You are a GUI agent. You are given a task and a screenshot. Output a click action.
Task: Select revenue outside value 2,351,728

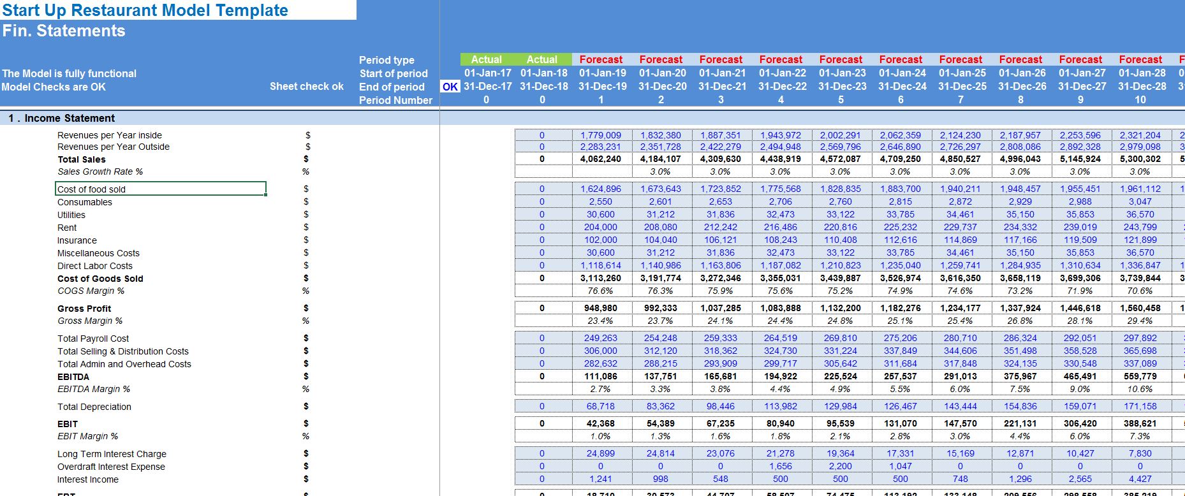tap(661, 147)
